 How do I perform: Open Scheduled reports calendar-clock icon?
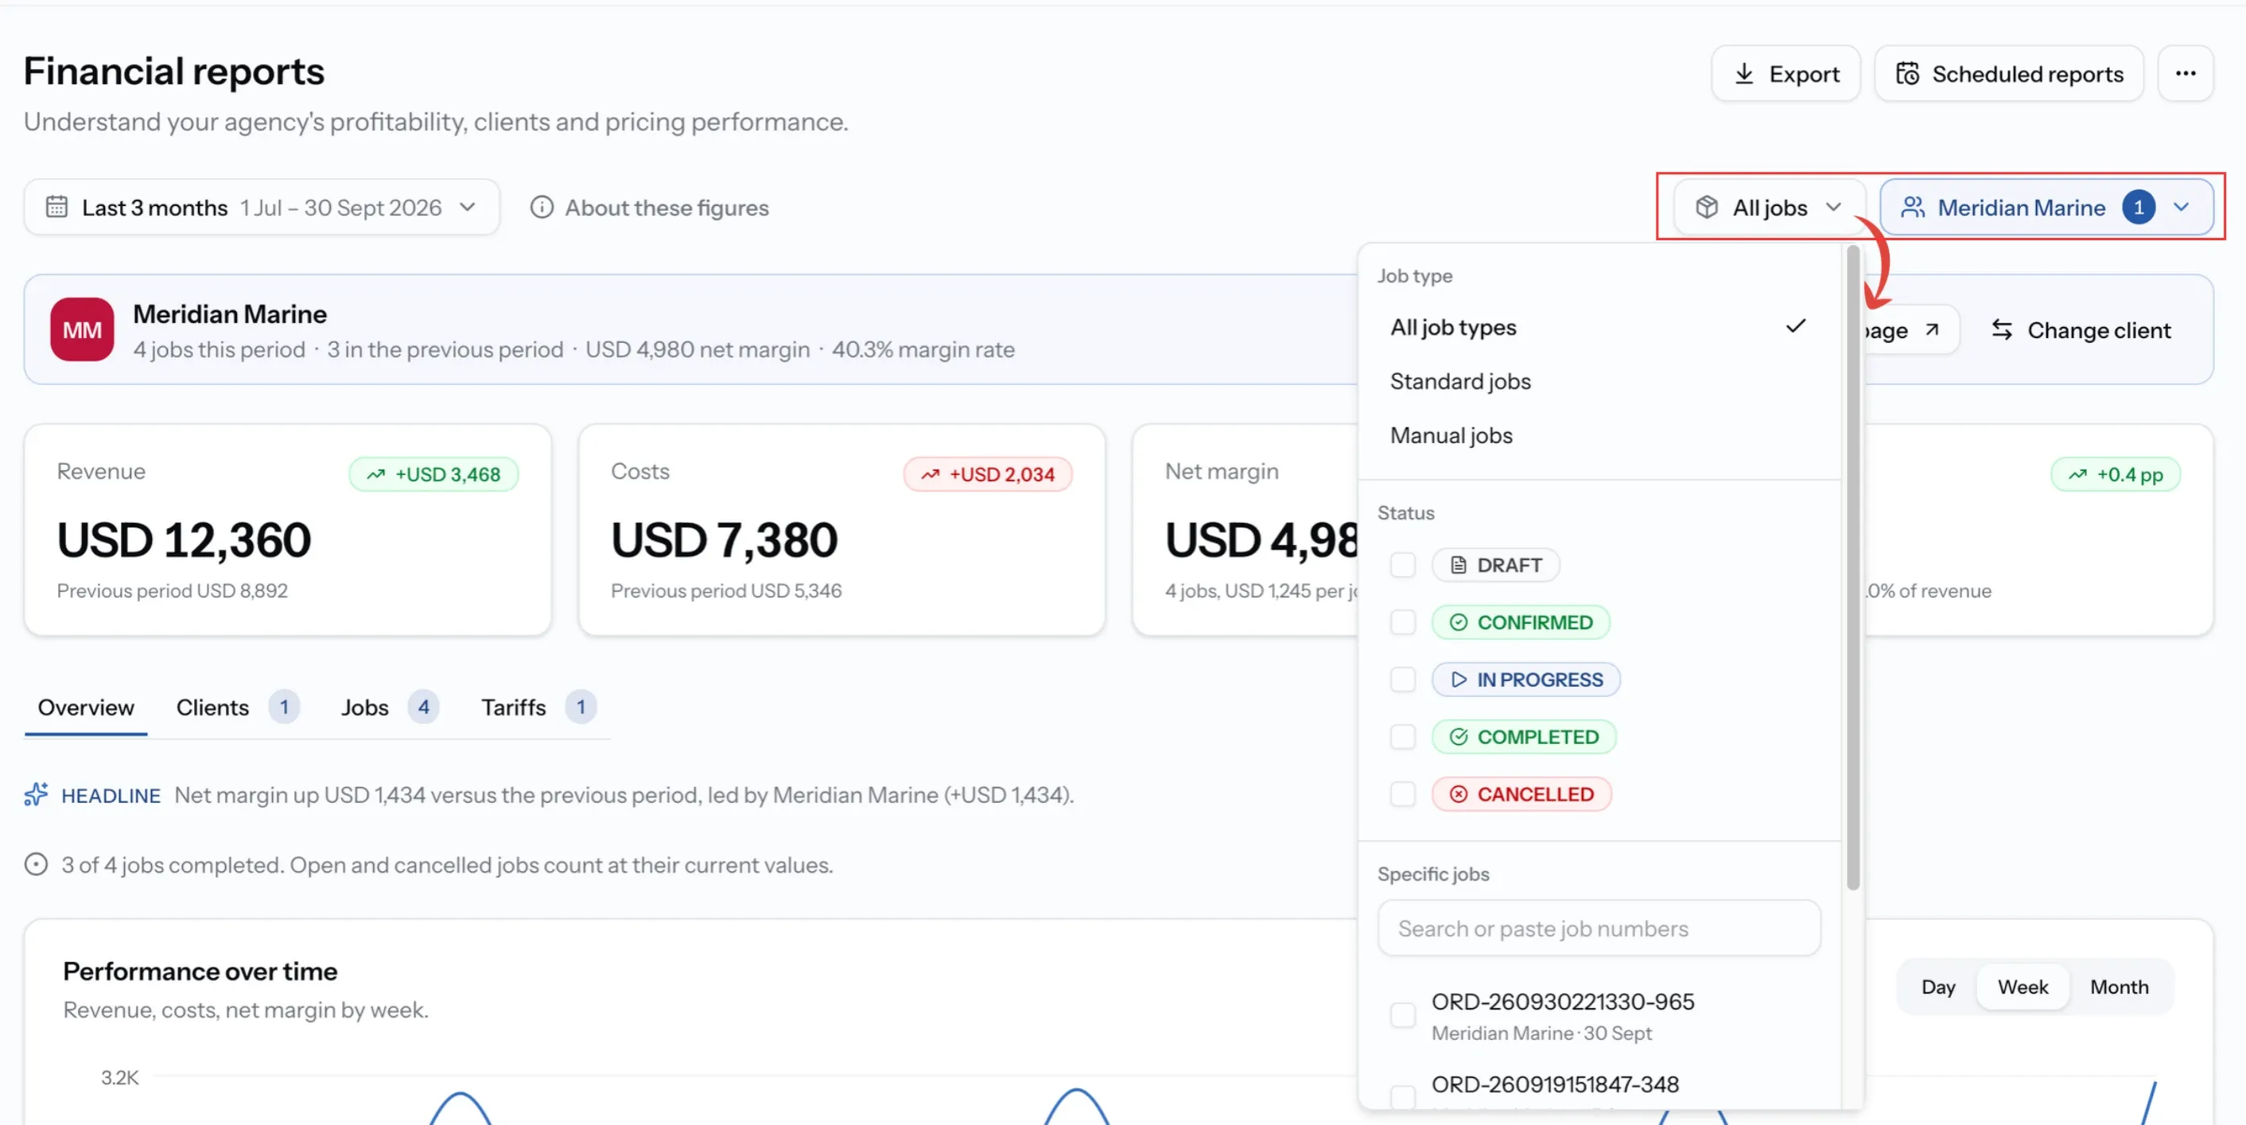tap(1907, 74)
